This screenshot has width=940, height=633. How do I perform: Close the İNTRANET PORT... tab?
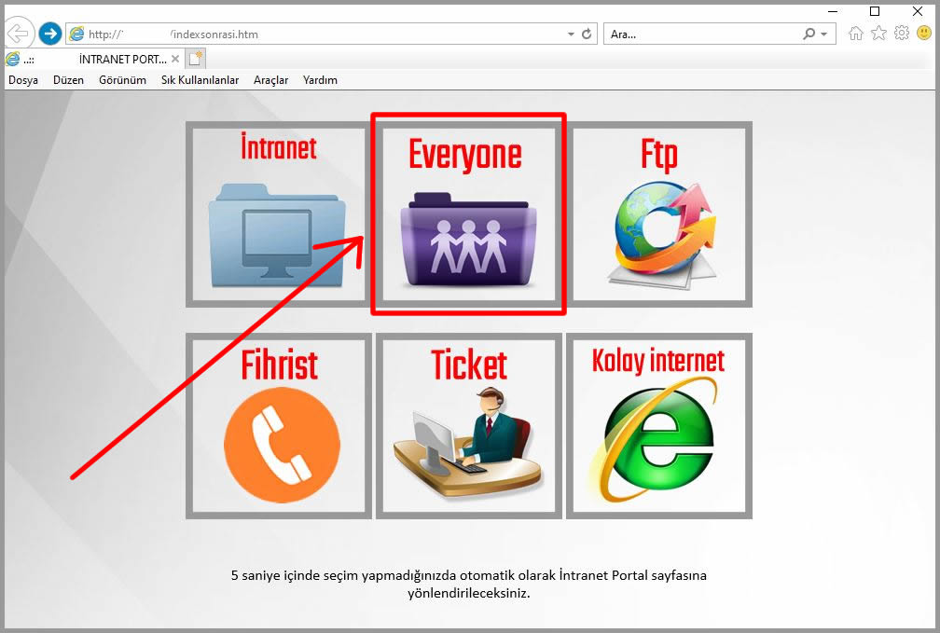click(175, 59)
